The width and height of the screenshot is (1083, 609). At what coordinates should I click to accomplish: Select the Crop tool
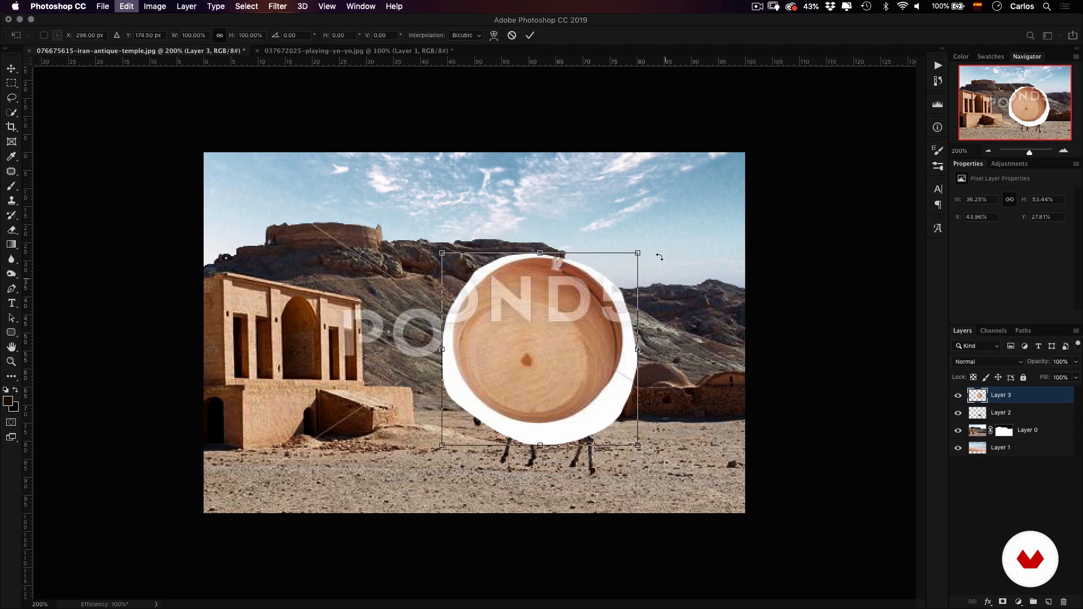[x=11, y=127]
